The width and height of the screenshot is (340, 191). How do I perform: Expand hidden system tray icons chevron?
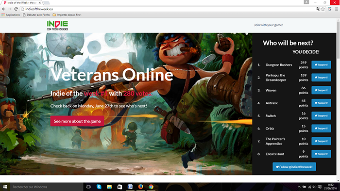299,187
